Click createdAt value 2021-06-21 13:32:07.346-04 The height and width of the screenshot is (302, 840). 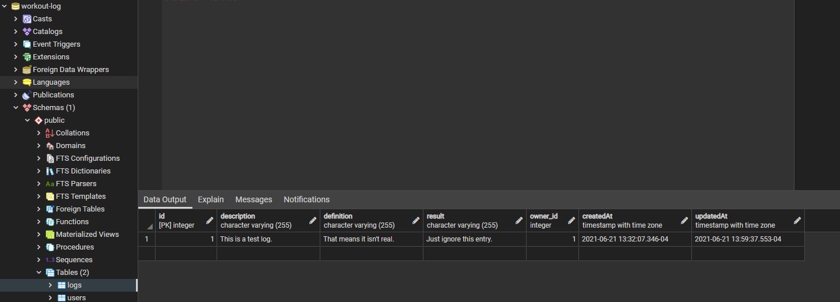(635, 239)
